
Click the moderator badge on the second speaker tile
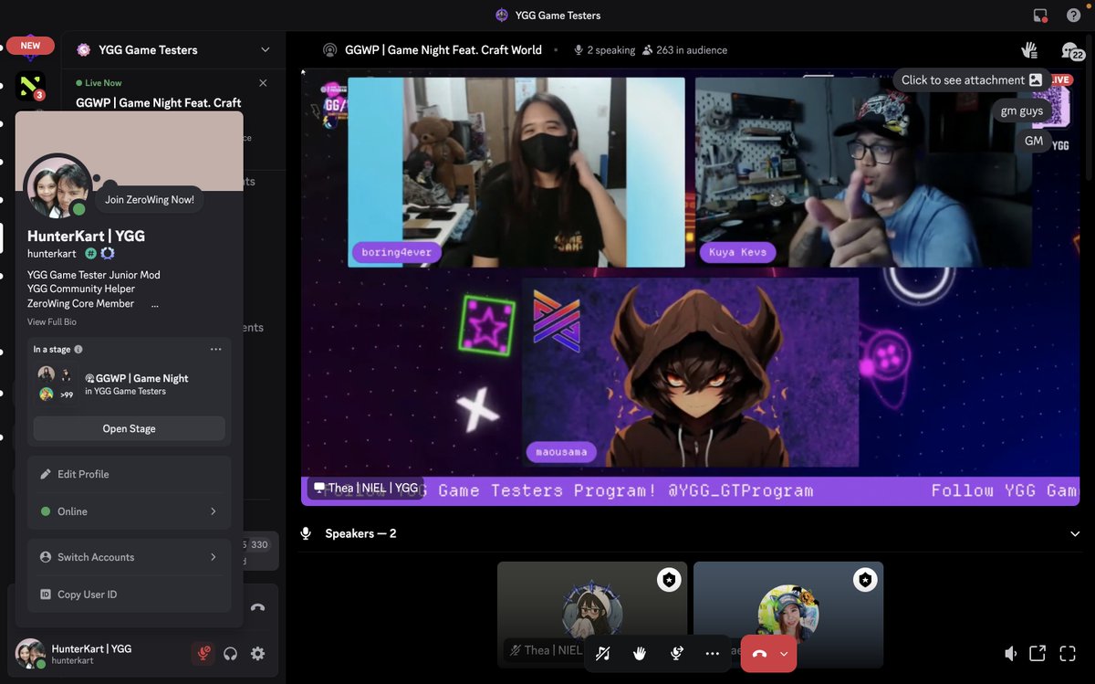click(x=865, y=580)
